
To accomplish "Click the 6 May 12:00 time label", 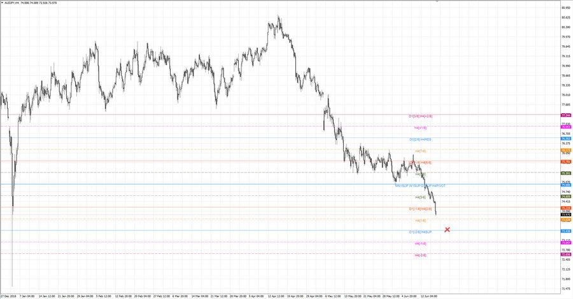I will coord(333,296).
